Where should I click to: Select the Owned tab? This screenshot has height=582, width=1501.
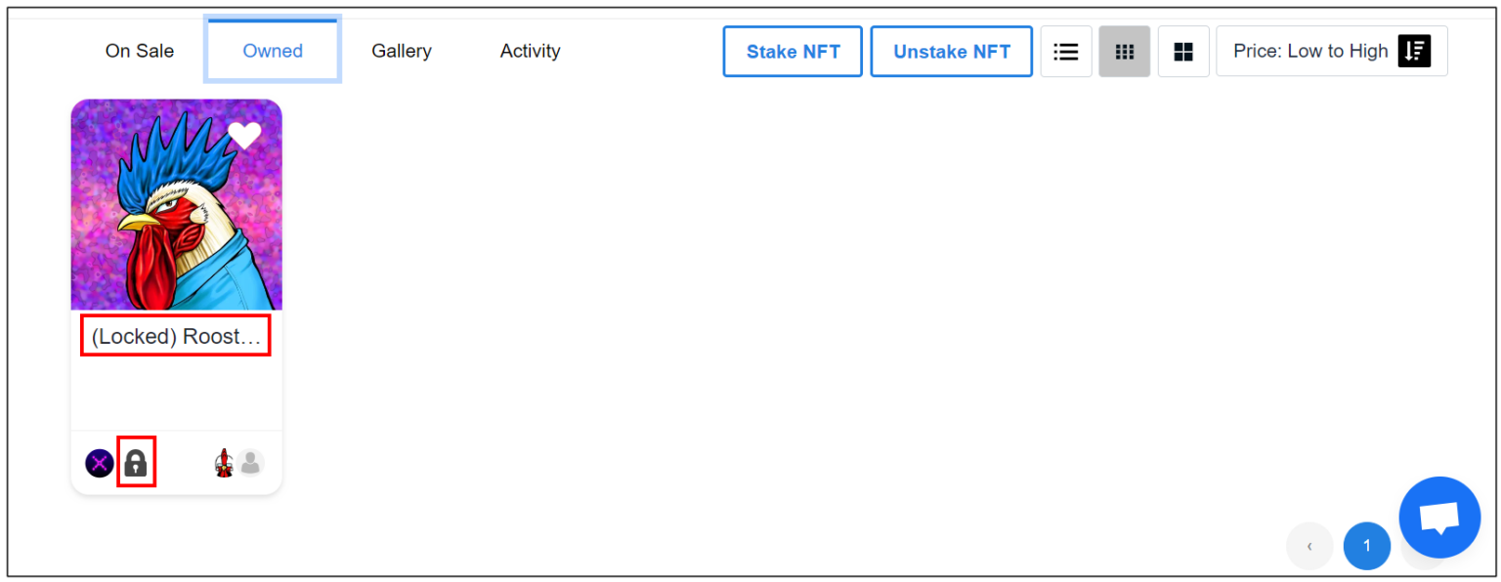point(273,52)
